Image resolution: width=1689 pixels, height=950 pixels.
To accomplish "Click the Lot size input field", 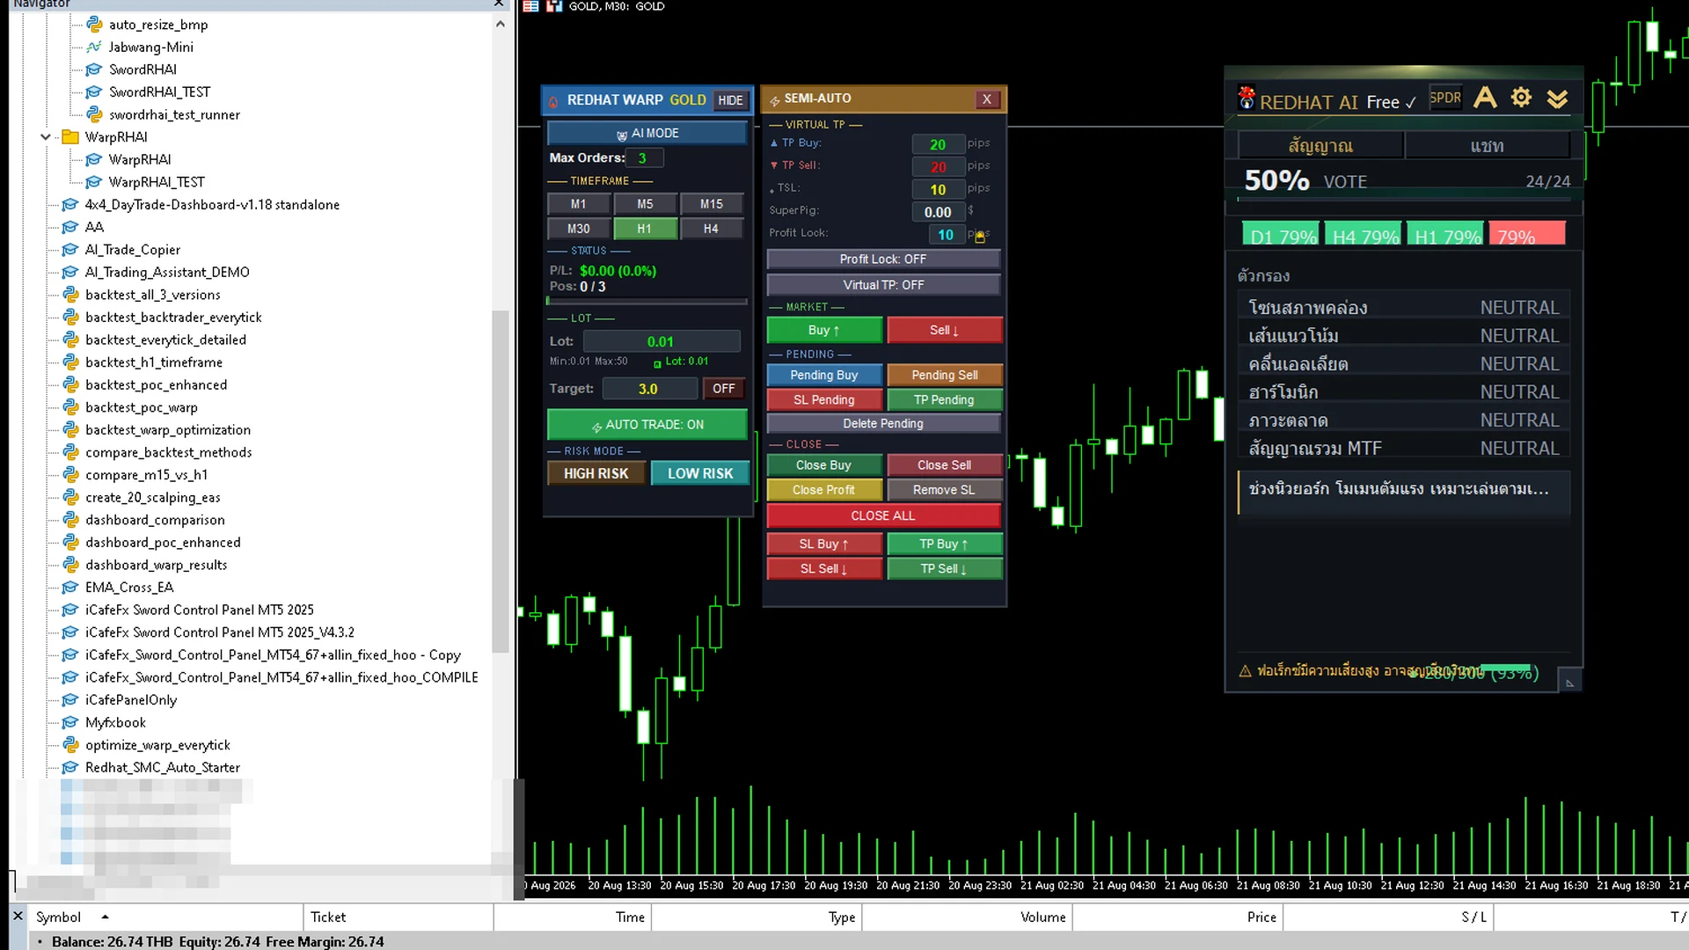I will coord(662,341).
